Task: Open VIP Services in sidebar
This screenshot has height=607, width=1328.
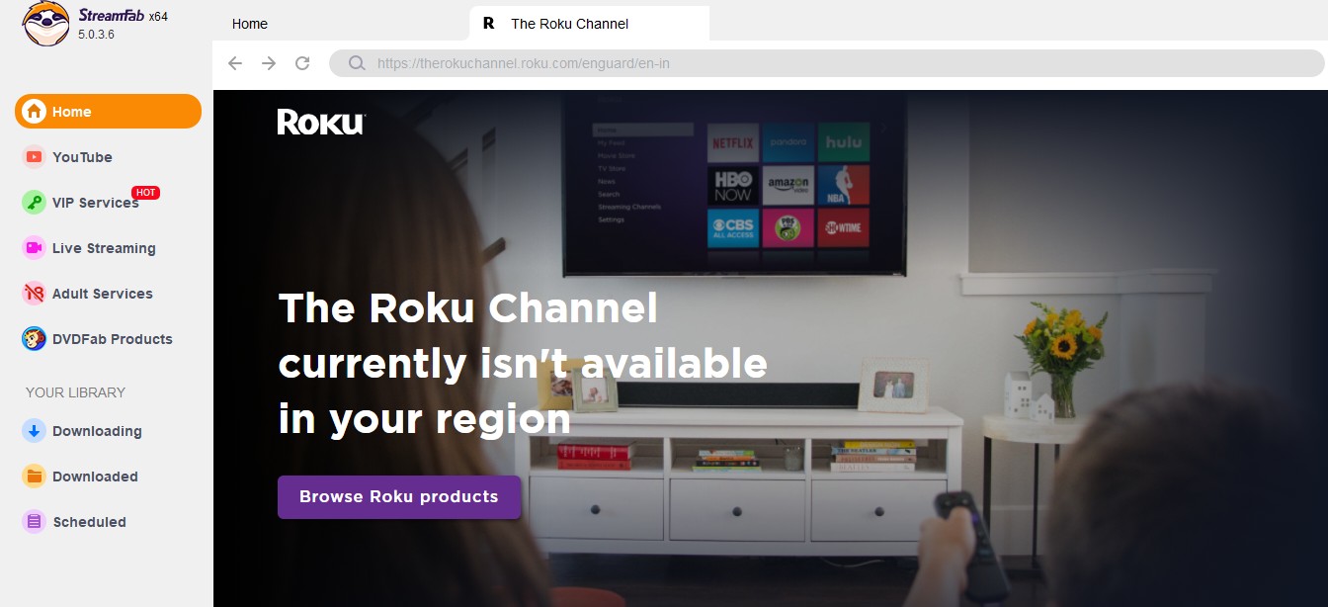Action: (x=96, y=203)
